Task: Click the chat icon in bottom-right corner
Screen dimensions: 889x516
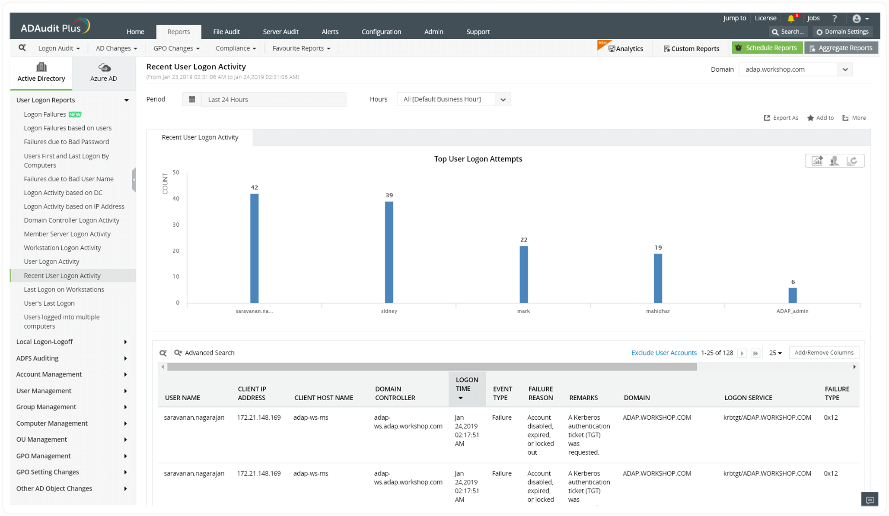Action: pyautogui.click(x=870, y=500)
